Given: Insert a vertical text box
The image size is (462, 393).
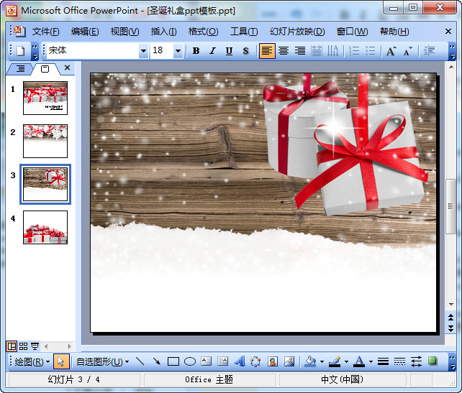Looking at the screenshot, I should pos(223,361).
